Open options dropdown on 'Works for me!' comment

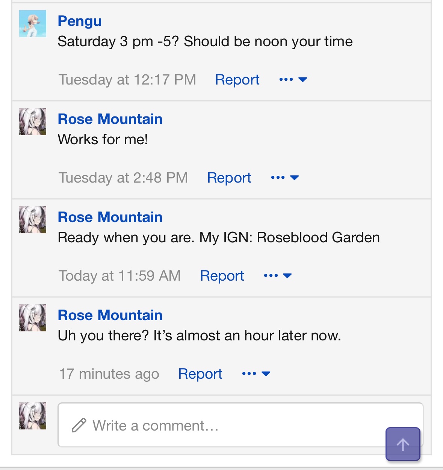285,178
